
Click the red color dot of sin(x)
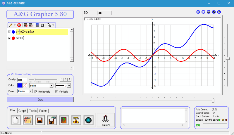click(13, 38)
